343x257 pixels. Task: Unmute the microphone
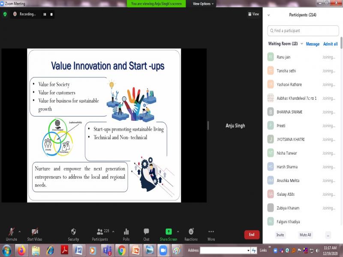[x=12, y=232]
